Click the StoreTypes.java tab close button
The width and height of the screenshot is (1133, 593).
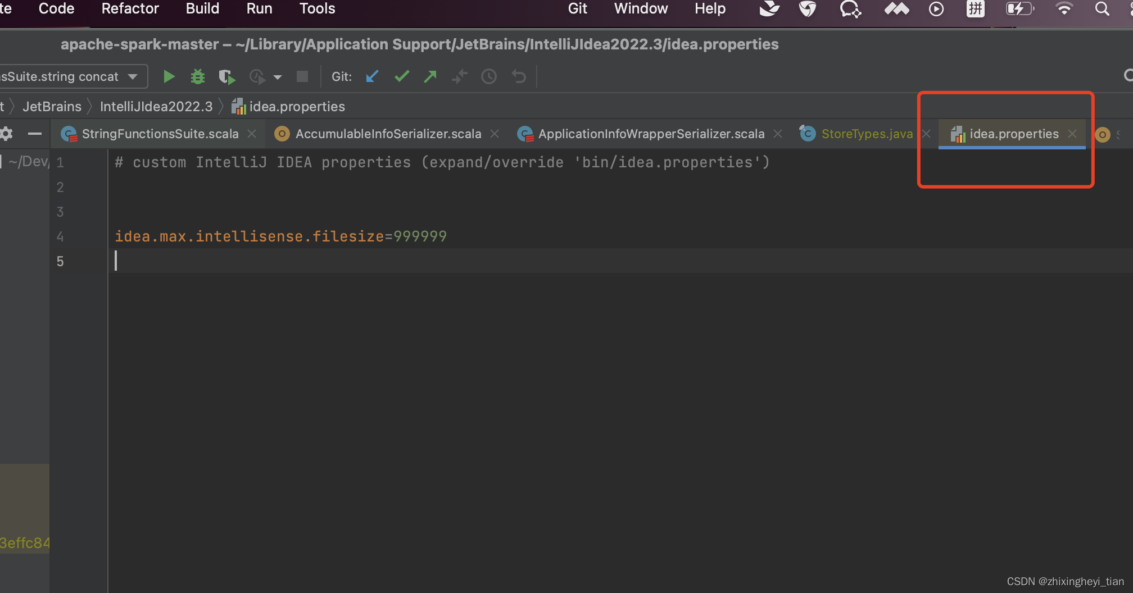pyautogui.click(x=926, y=134)
